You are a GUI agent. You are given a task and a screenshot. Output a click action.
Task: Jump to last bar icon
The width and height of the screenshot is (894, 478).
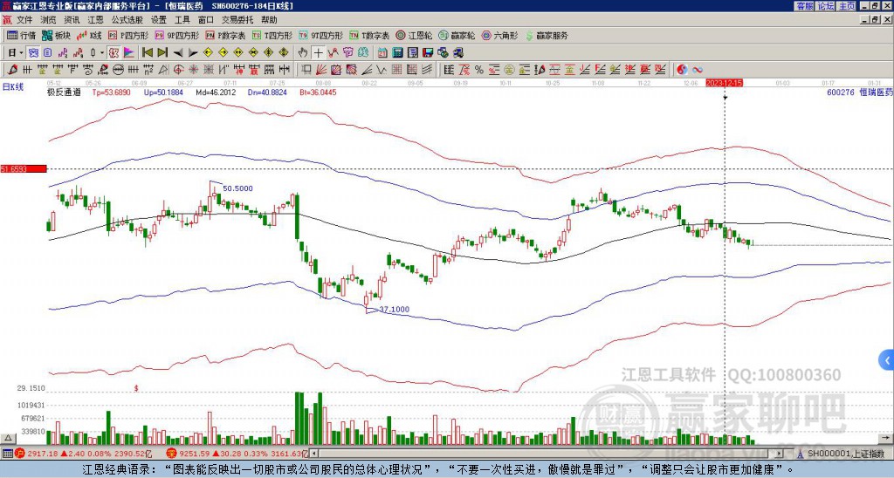162,53
